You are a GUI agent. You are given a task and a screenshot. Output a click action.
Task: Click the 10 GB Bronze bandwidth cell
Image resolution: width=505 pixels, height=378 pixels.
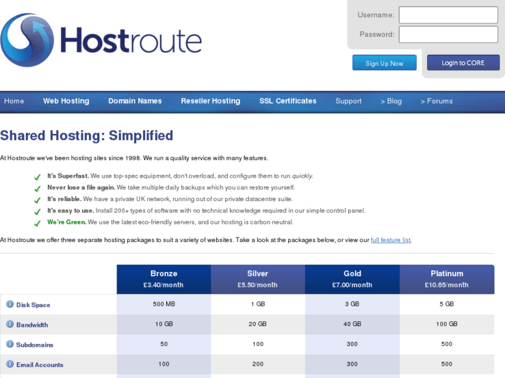[x=164, y=324]
